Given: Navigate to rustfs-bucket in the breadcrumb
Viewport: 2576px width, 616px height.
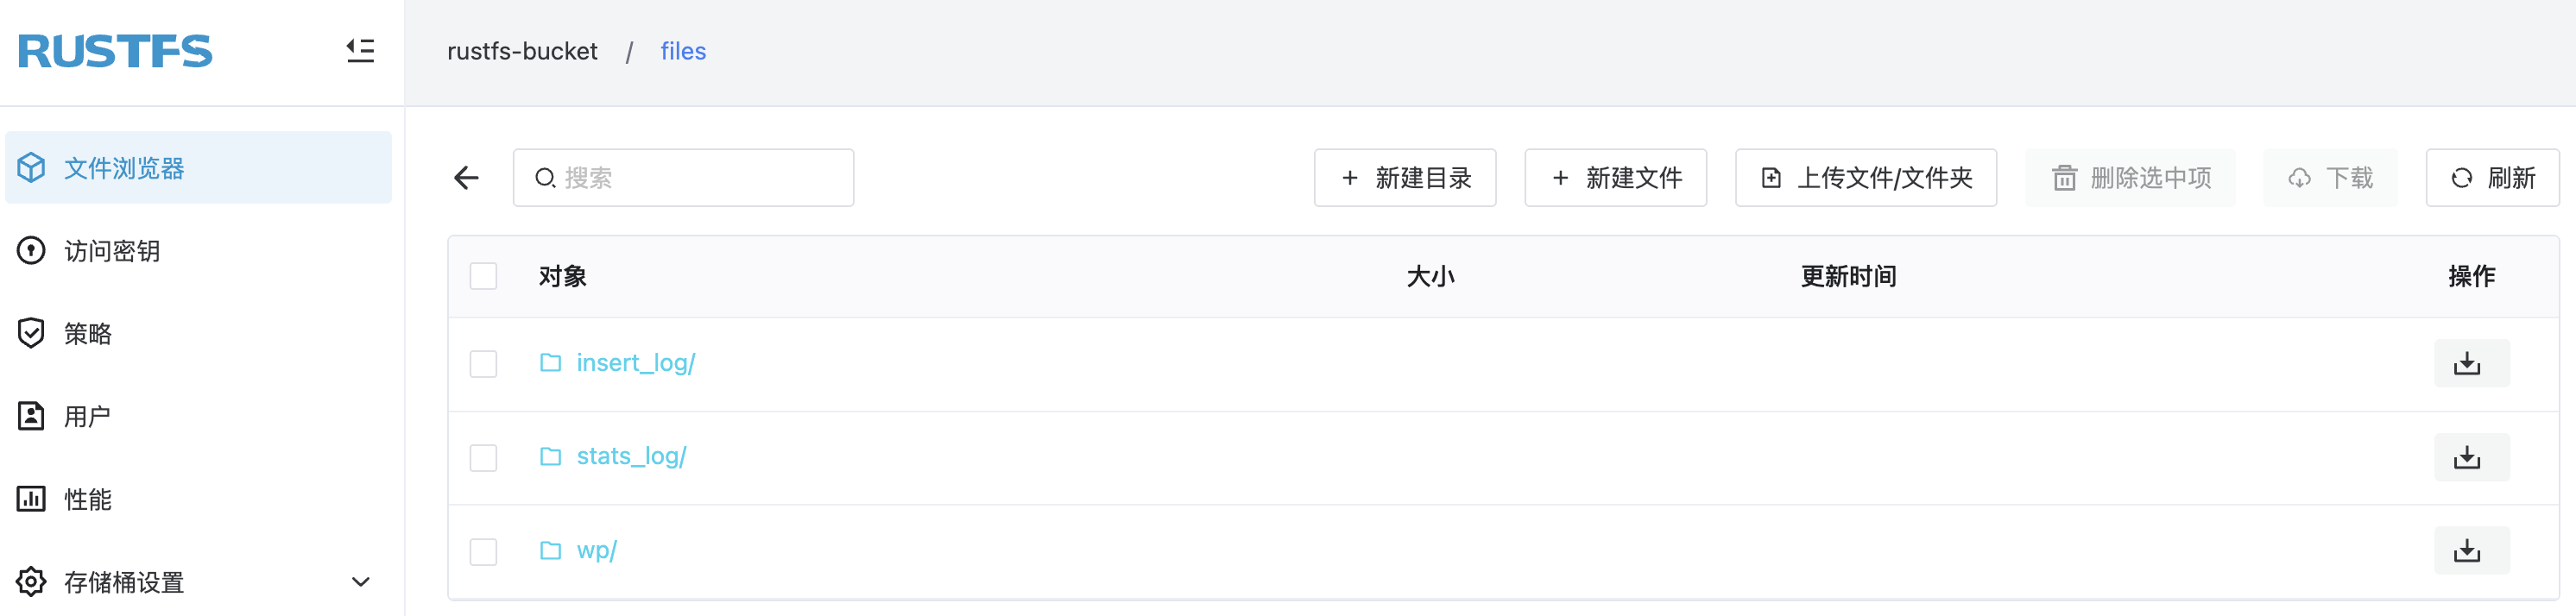Looking at the screenshot, I should 523,51.
